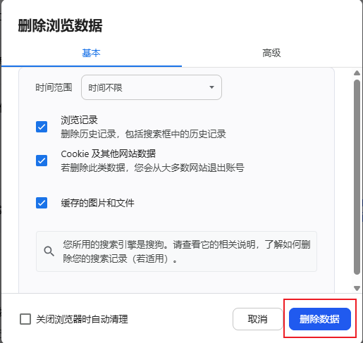
Task: Uncheck Cookie 及其他网站数据 checkbox
Action: click(42, 161)
